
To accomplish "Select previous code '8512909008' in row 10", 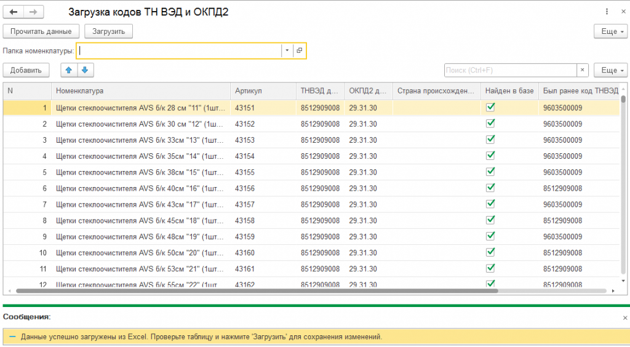I will [579, 253].
